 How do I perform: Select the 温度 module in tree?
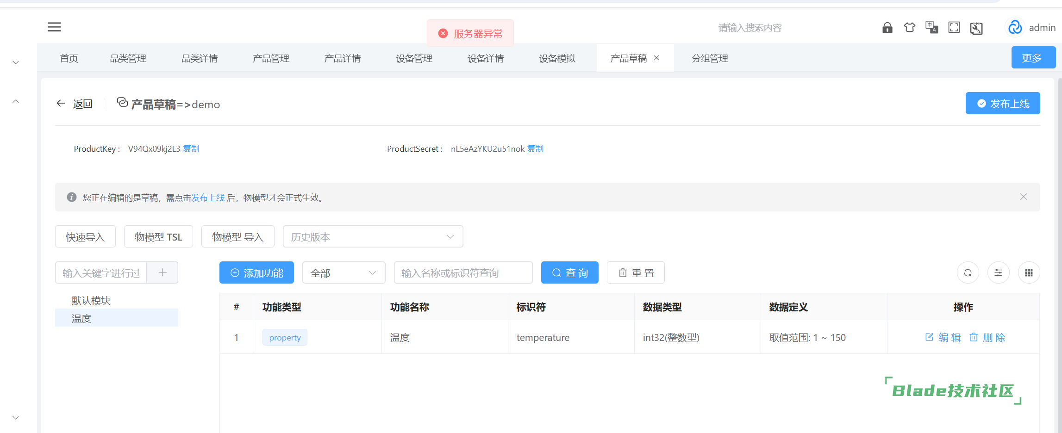coord(81,318)
